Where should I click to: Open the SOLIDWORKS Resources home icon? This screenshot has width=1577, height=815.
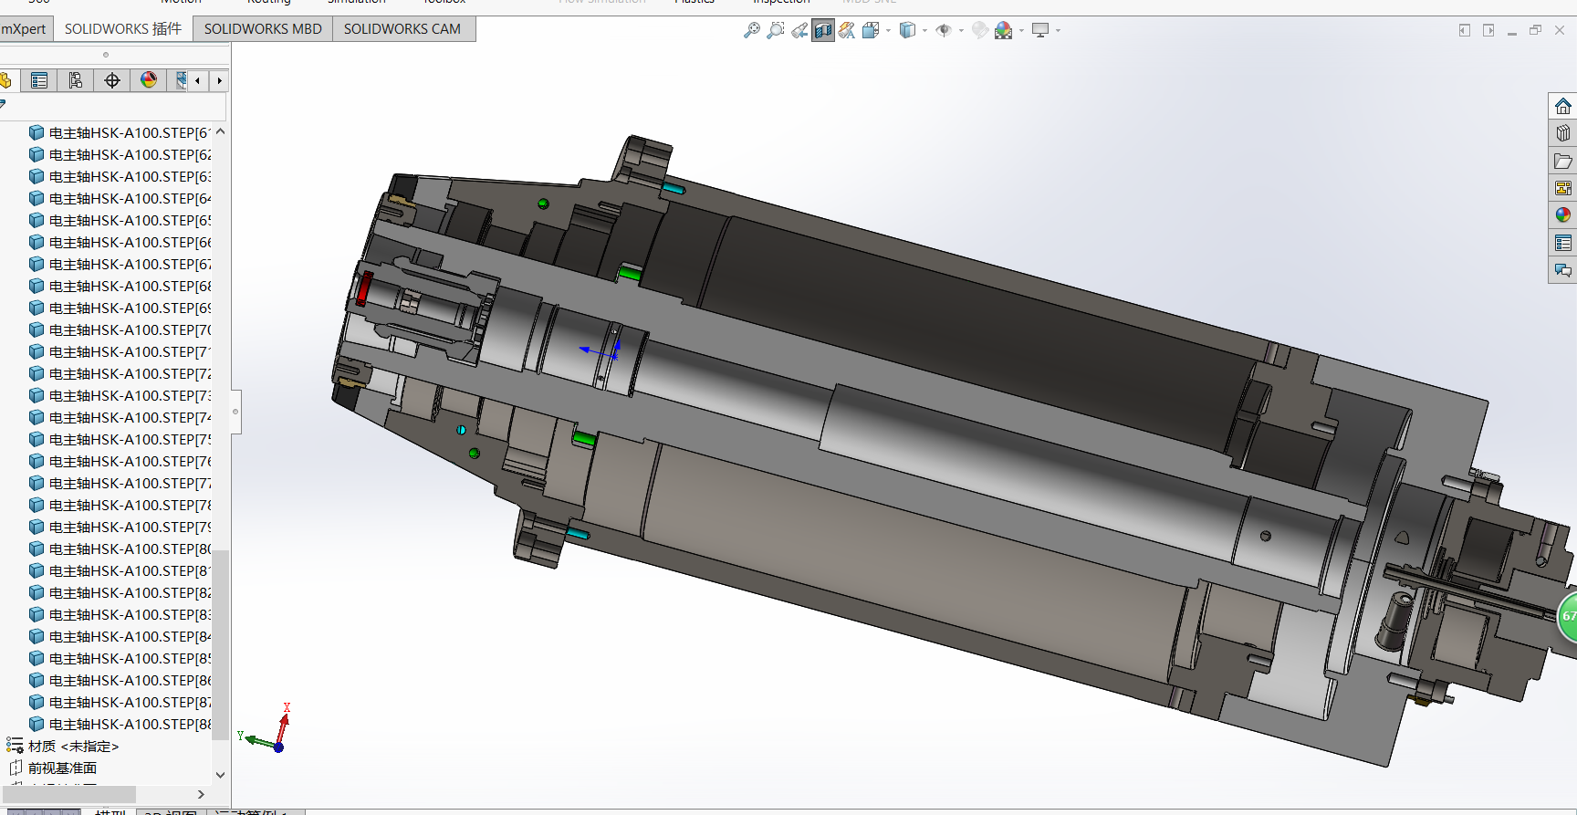click(x=1563, y=106)
